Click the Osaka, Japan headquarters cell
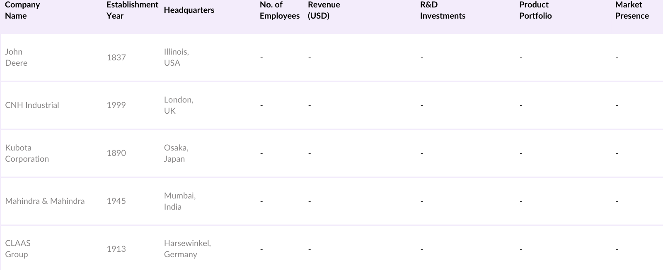The height and width of the screenshot is (270, 663). pos(176,153)
